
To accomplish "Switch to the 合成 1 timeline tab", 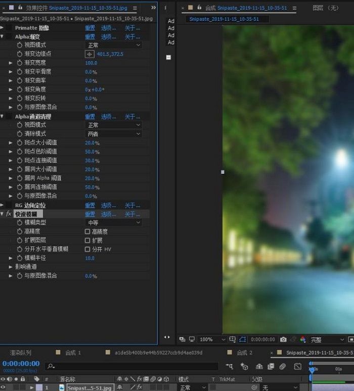I will (x=73, y=353).
